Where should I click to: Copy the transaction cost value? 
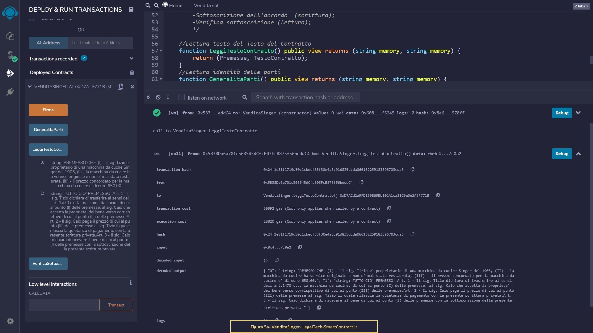389,208
